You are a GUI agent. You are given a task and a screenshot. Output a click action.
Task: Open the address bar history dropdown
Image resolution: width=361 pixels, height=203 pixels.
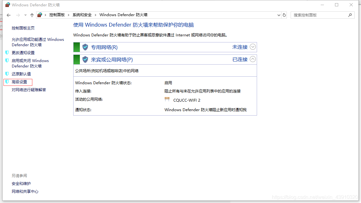[x=279, y=15]
